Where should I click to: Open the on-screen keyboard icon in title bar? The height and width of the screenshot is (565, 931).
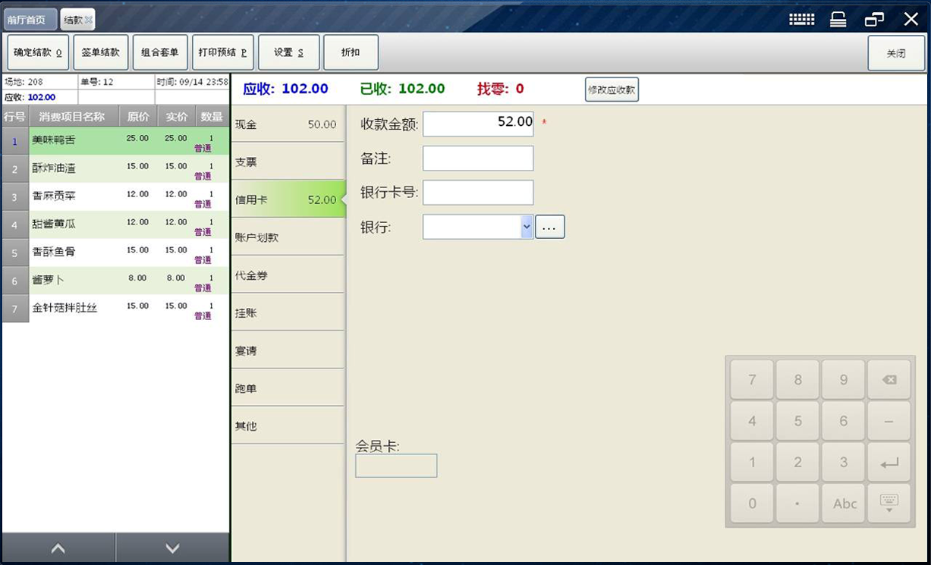point(801,20)
